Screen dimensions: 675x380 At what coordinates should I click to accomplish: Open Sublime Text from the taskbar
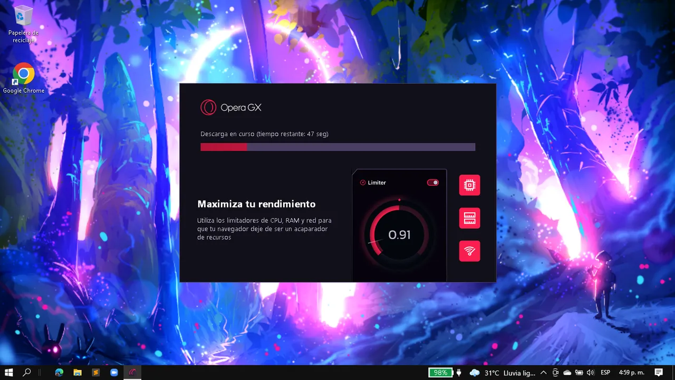point(95,373)
